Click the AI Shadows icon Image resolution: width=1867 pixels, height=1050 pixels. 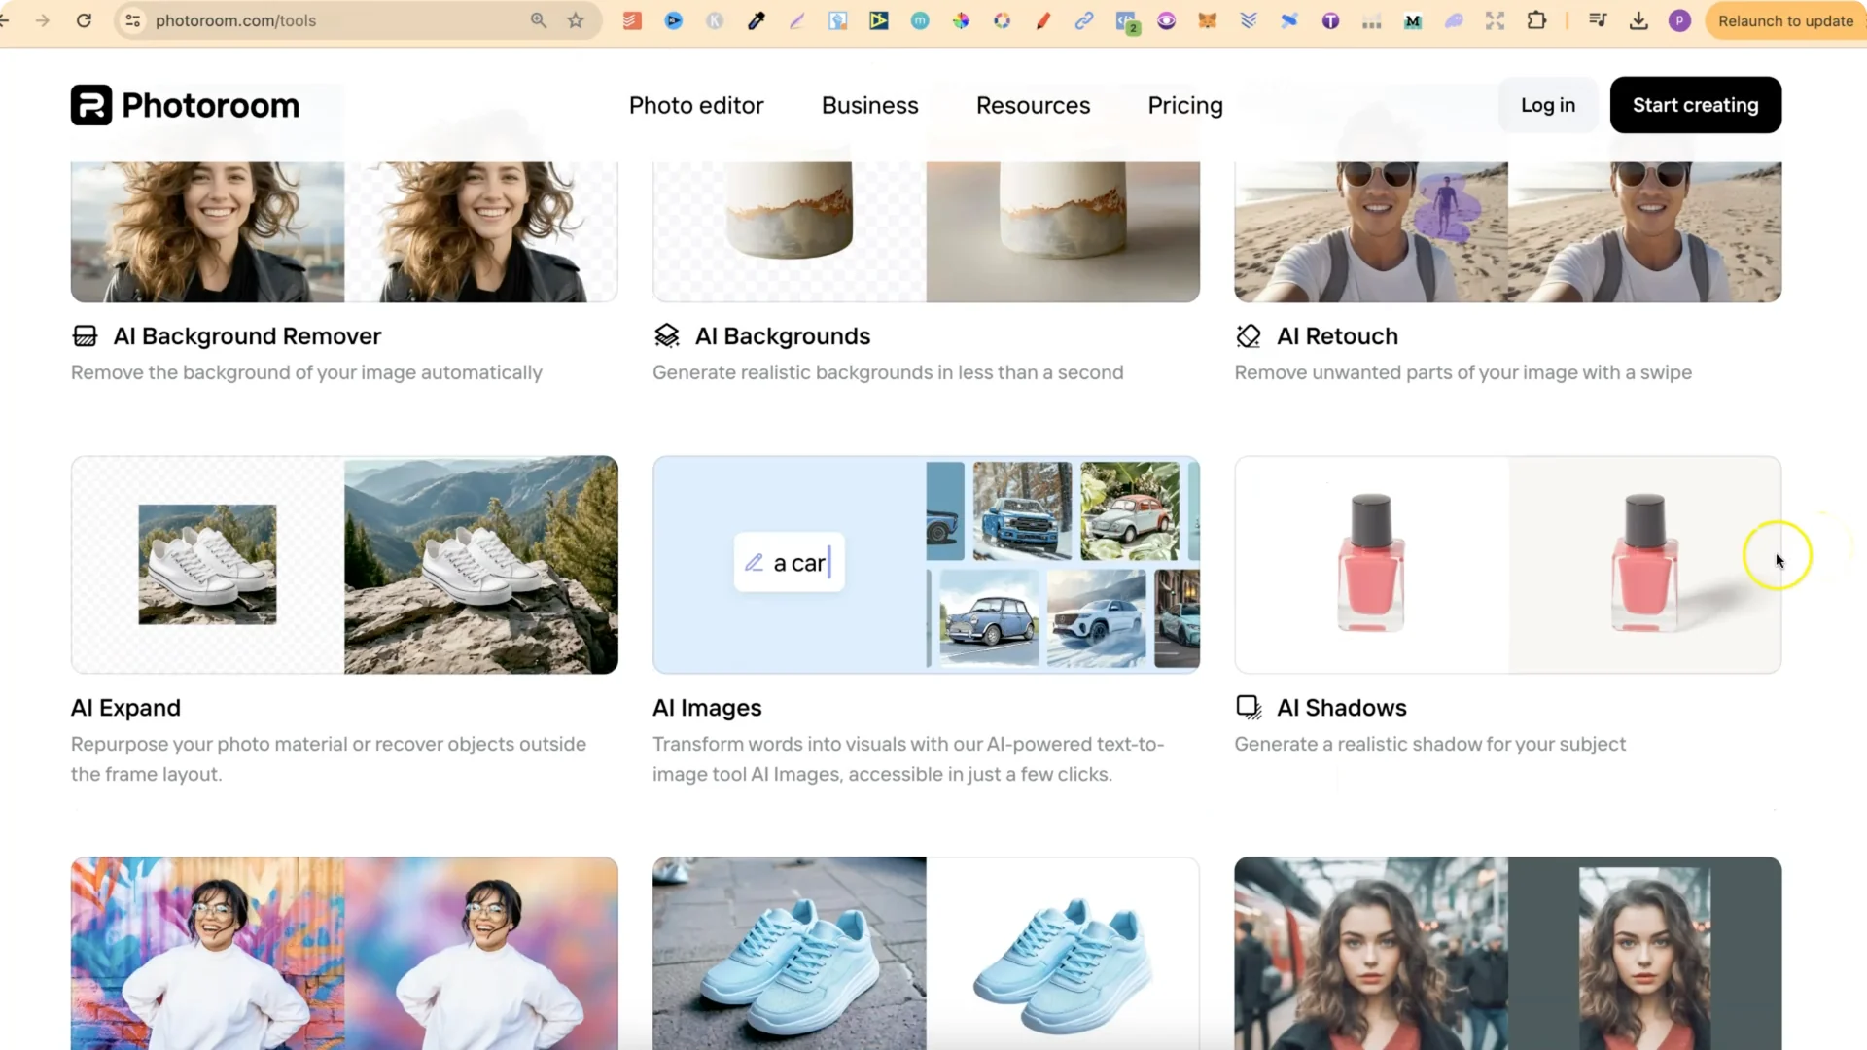(1249, 708)
